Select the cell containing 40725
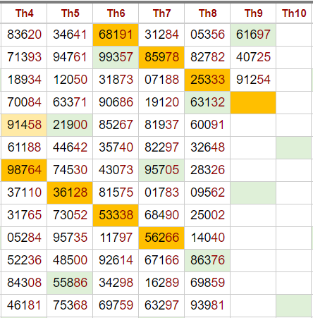The image size is (313, 318). point(253,57)
